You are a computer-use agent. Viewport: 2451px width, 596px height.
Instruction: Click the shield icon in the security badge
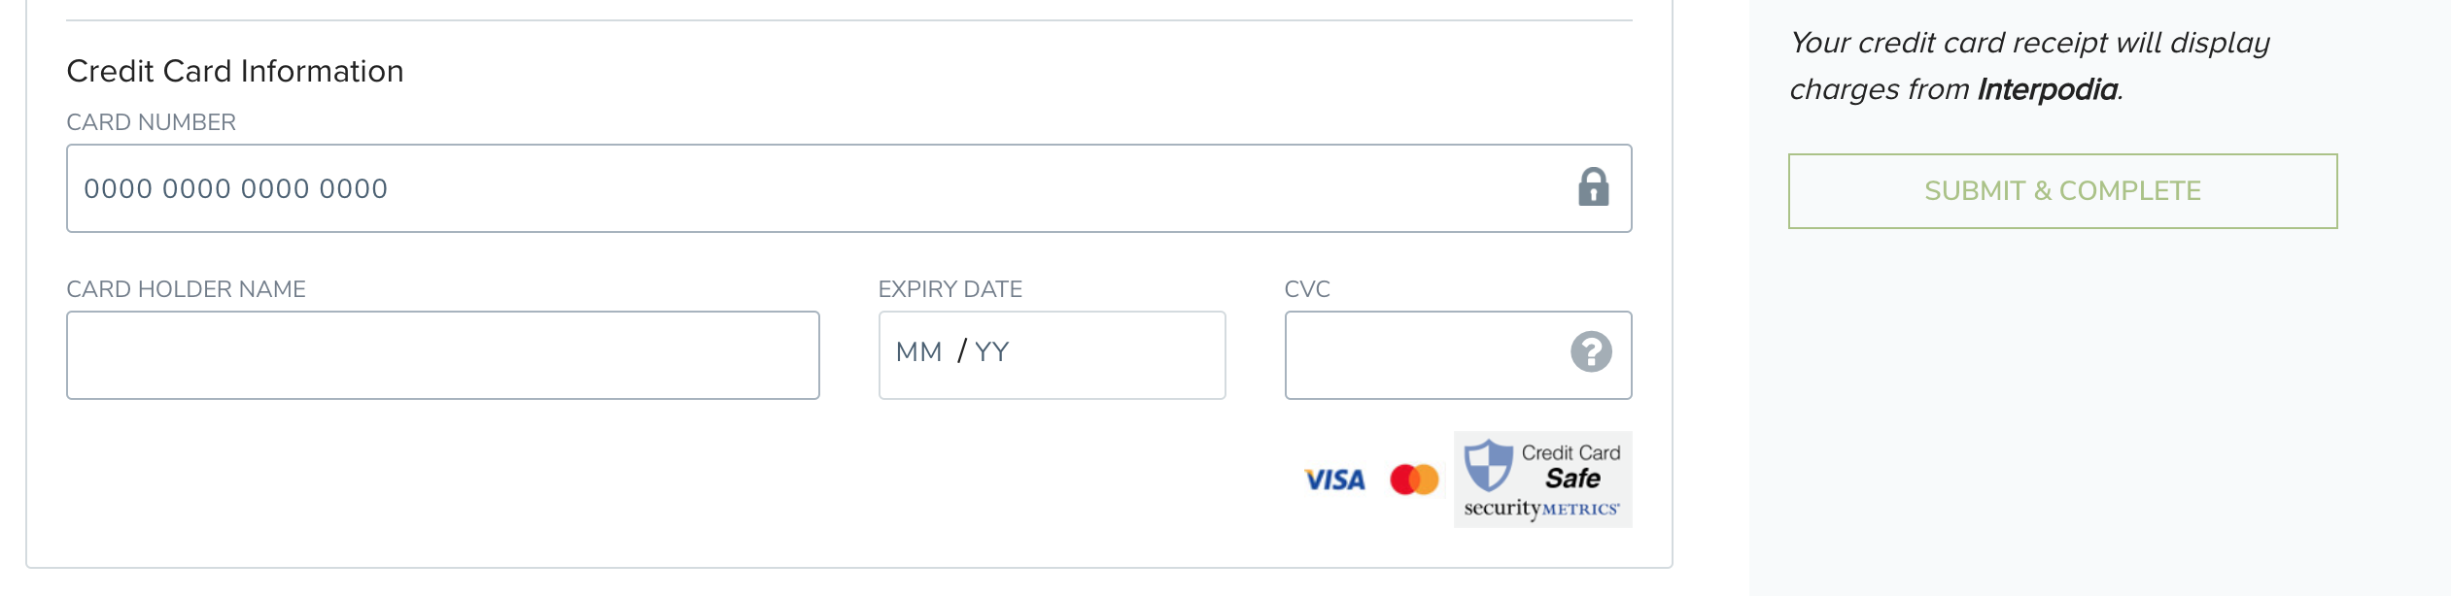coord(1488,465)
